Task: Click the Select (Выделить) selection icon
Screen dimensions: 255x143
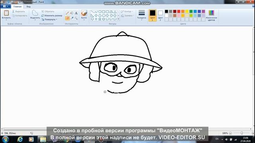Action: tap(35, 13)
